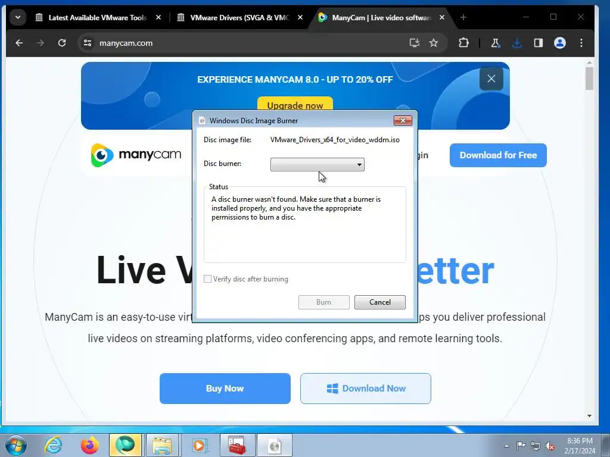Click the disabled Burn button

(323, 302)
